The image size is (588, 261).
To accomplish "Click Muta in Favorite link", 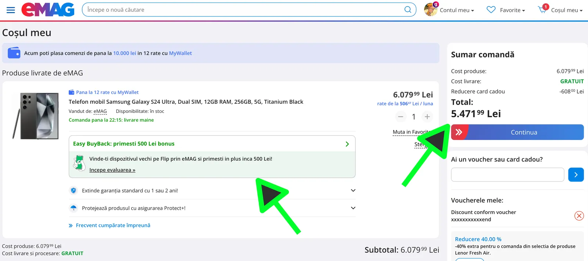I will [x=411, y=132].
